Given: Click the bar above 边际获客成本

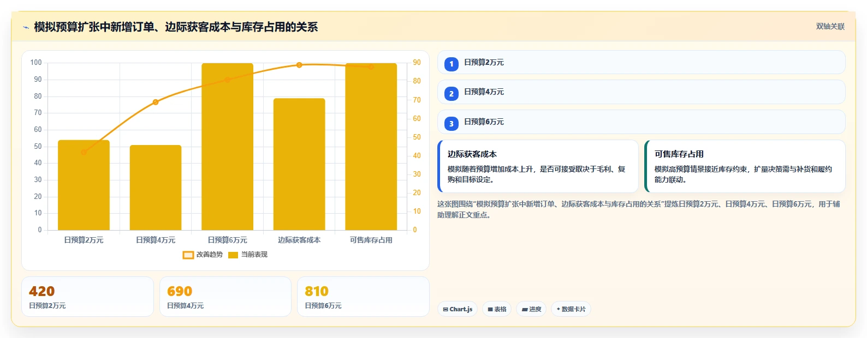Looking at the screenshot, I should click(299, 164).
